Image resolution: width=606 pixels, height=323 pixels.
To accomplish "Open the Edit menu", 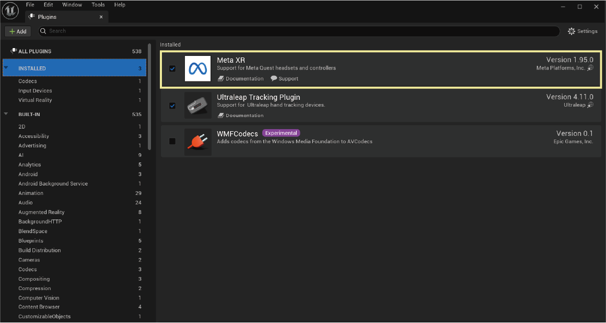I will 48,5.
